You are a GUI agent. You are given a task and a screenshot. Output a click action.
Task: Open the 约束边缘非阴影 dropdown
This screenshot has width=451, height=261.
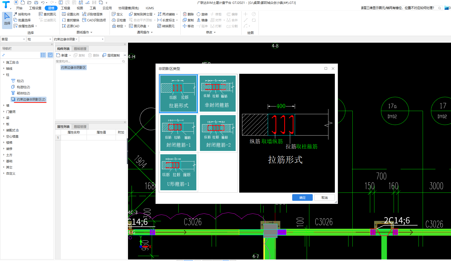66,39
